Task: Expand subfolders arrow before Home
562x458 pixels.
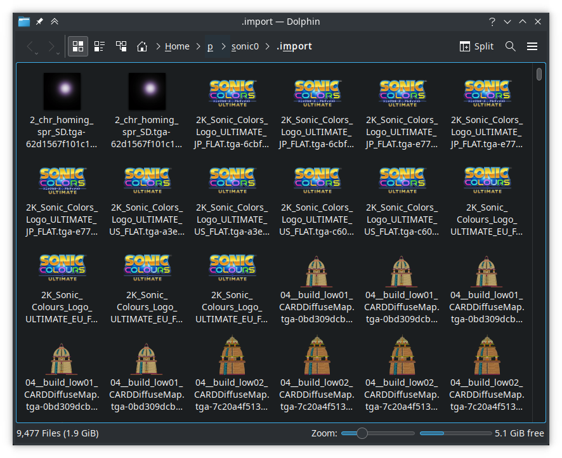Action: coord(158,46)
